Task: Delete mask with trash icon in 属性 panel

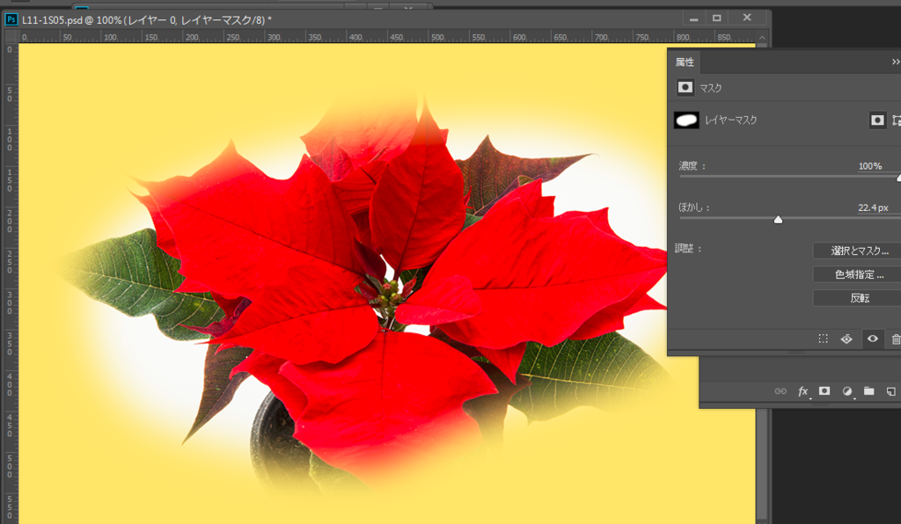Action: click(896, 339)
